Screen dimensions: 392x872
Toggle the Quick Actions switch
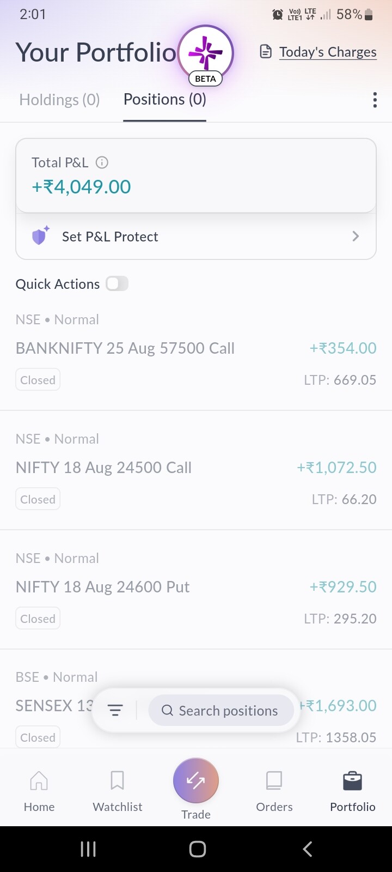coord(117,283)
